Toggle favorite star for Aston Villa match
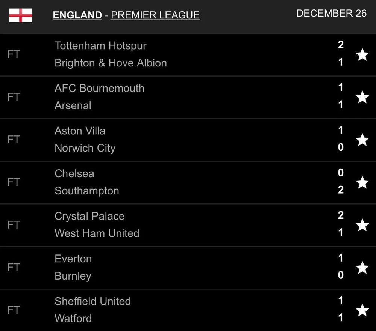376x331 pixels. [362, 140]
